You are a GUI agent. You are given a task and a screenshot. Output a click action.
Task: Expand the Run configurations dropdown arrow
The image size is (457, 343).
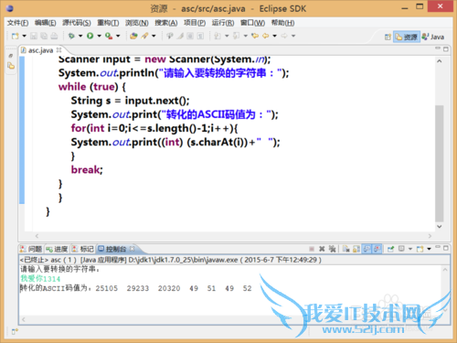pyautogui.click(x=99, y=36)
